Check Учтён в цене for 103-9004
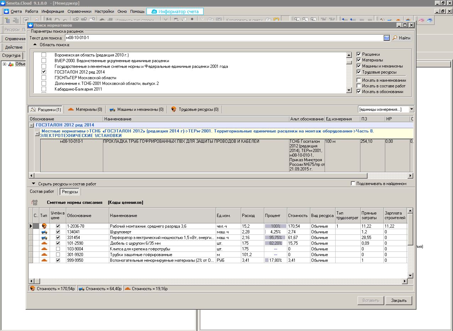Viewport: 453px width, 331px height. (58, 249)
